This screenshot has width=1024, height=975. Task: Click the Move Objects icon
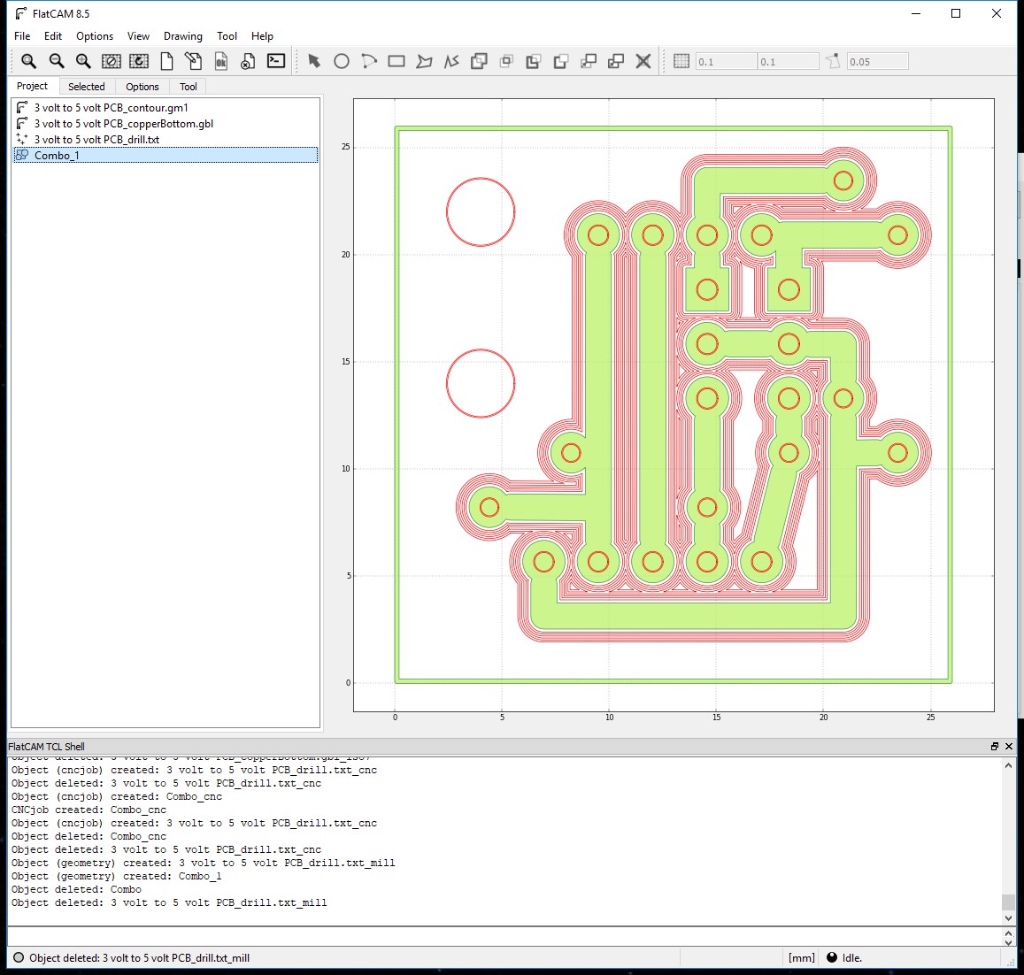pos(589,61)
